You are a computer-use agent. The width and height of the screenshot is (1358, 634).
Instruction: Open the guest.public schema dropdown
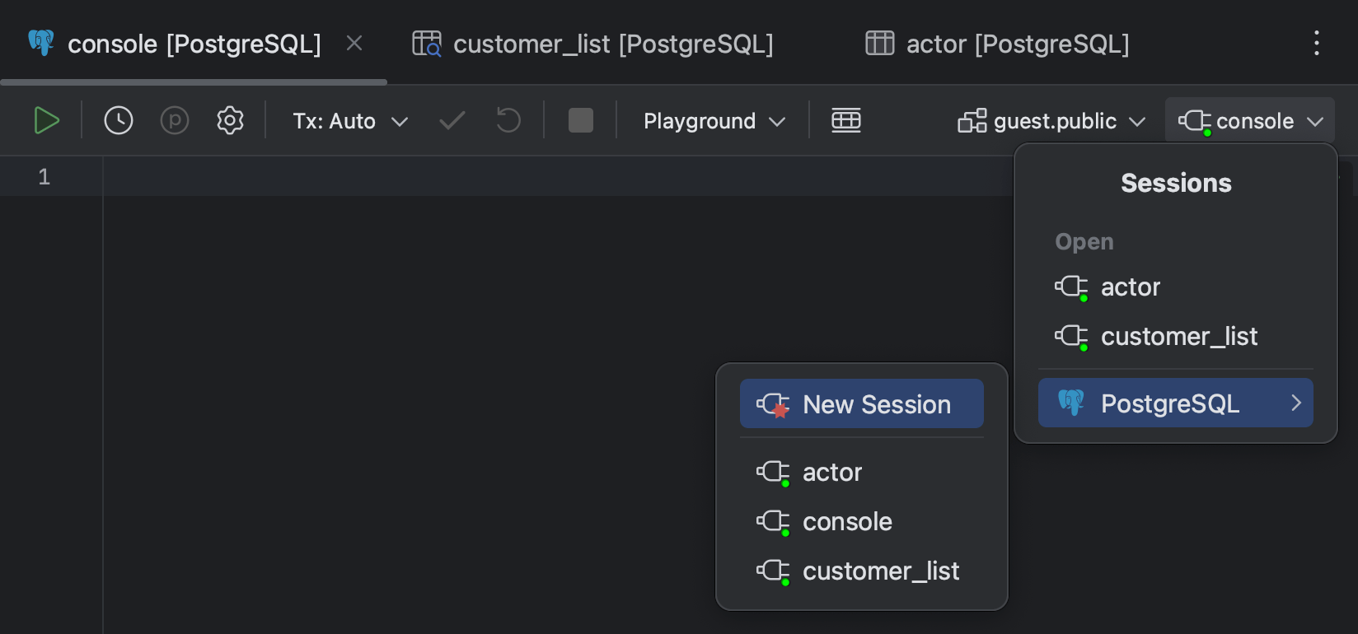pyautogui.click(x=1052, y=121)
